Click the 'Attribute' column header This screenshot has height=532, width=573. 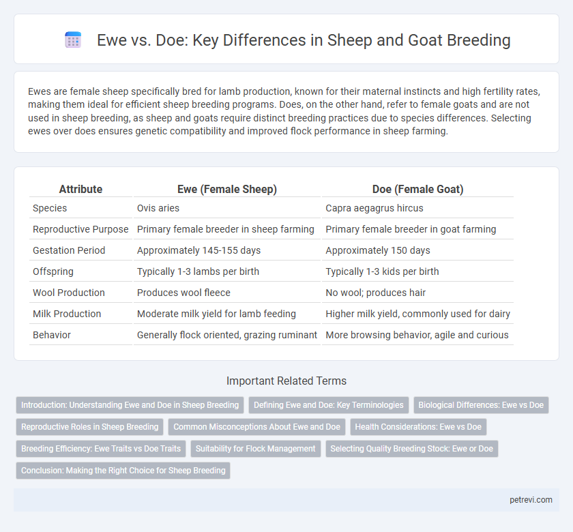pos(80,189)
